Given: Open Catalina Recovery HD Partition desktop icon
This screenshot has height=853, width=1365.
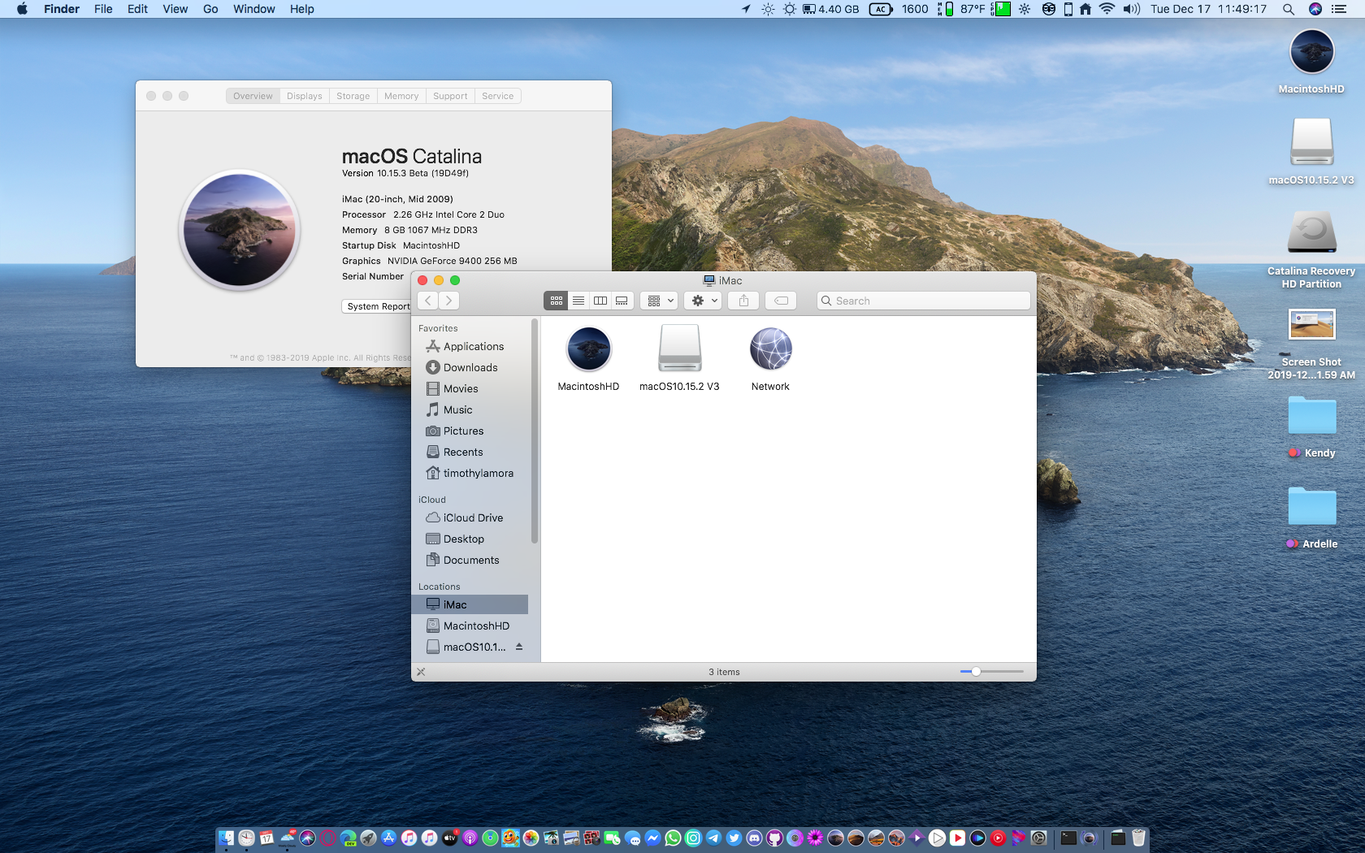Looking at the screenshot, I should click(1311, 234).
